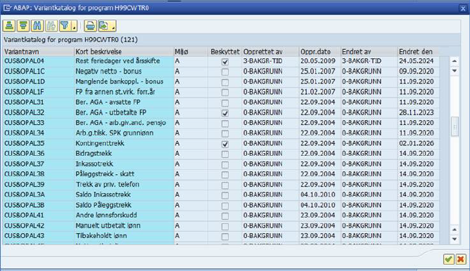Viewport: 470px width, 271px height.
Task: Select variant CUS&OPAL33
Action: point(24,123)
